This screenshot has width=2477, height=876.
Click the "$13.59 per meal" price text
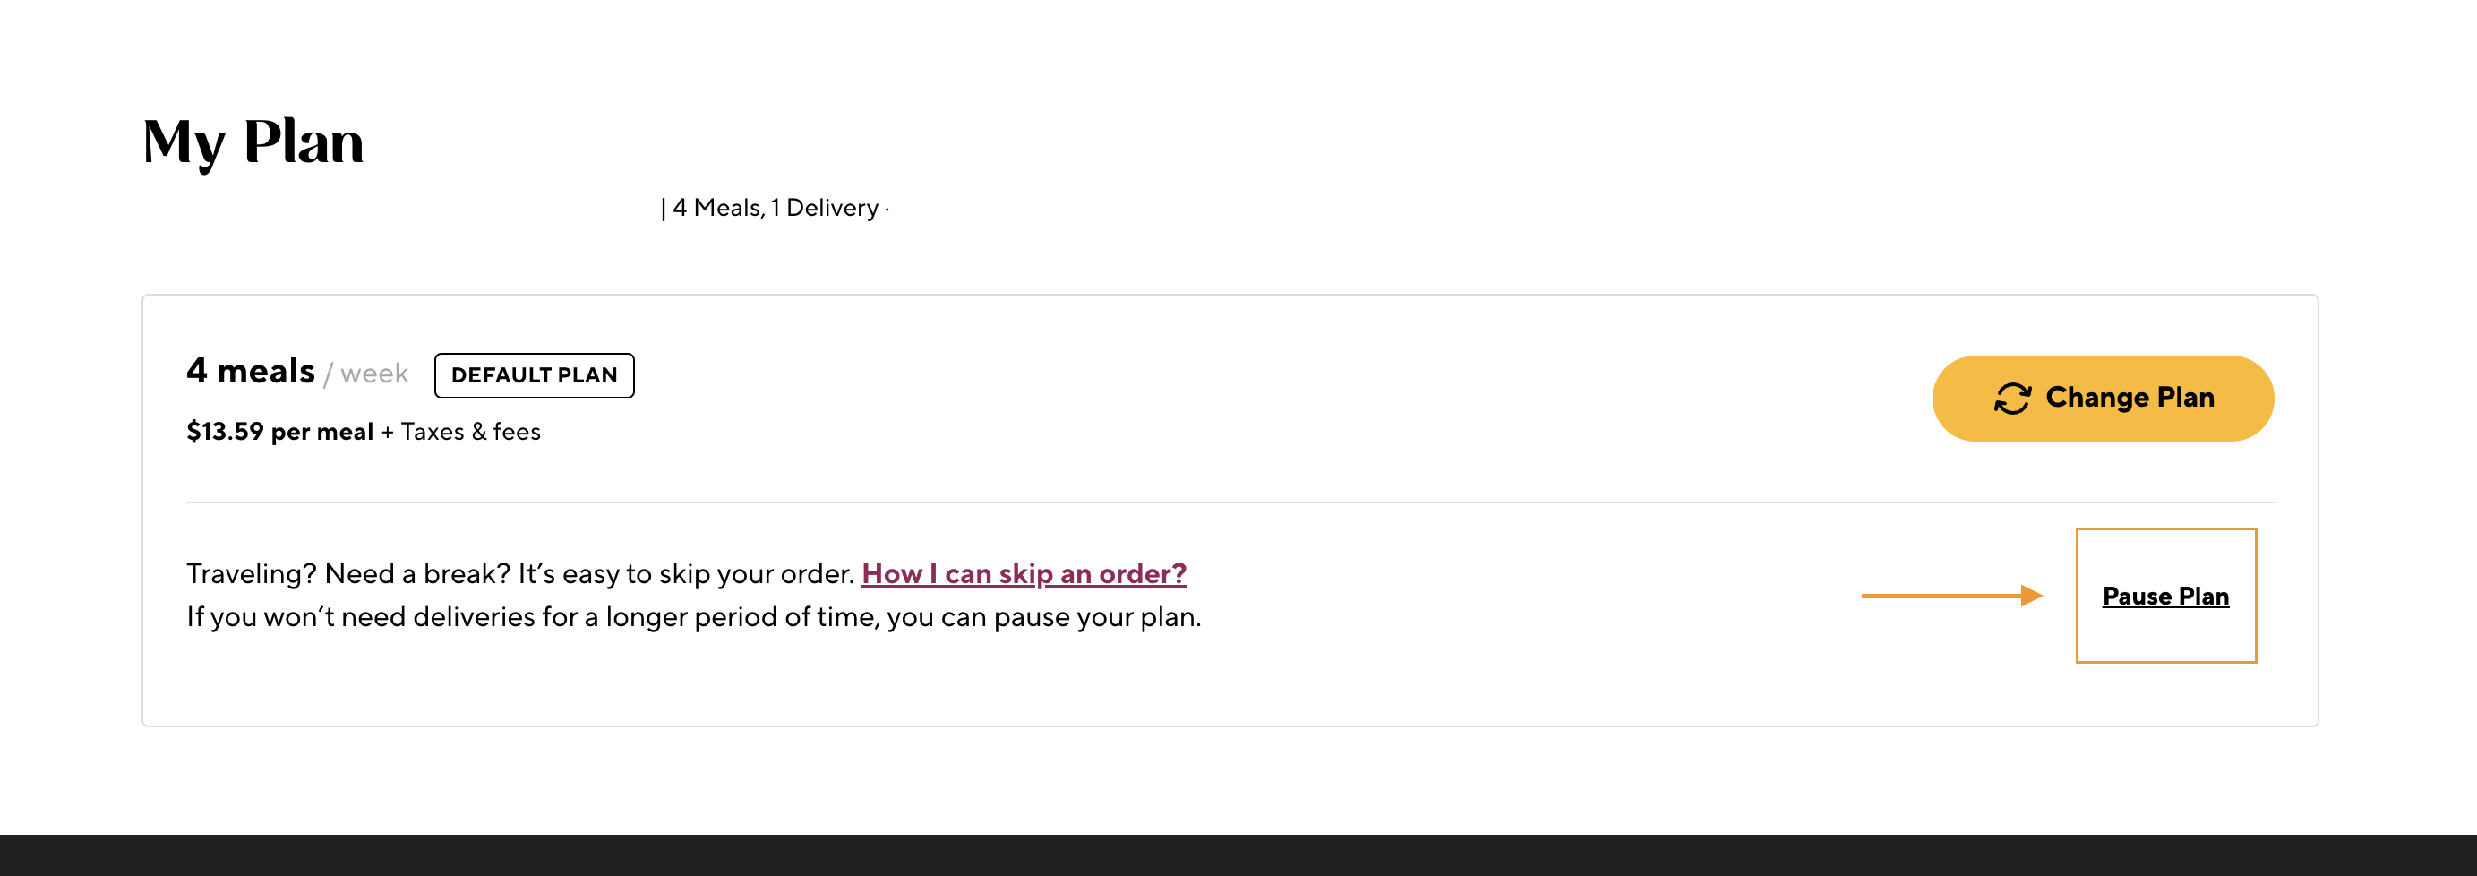(279, 432)
